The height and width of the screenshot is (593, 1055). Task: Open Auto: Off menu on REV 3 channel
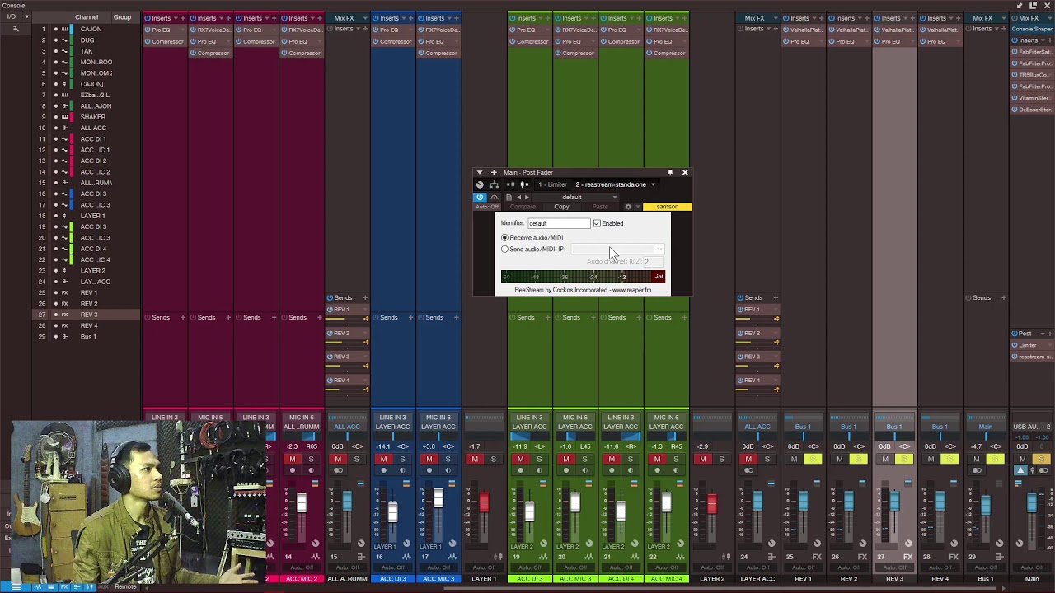[894, 567]
